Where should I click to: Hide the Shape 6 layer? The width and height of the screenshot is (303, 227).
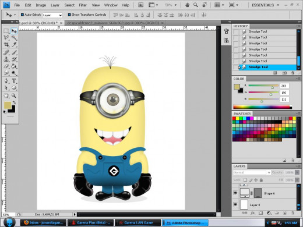[235, 193]
